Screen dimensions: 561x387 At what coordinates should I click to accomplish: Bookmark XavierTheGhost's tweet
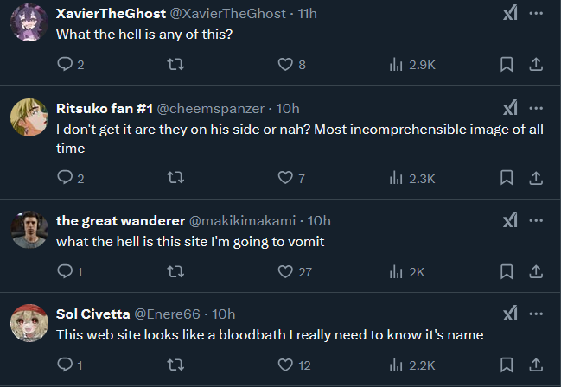click(x=507, y=65)
